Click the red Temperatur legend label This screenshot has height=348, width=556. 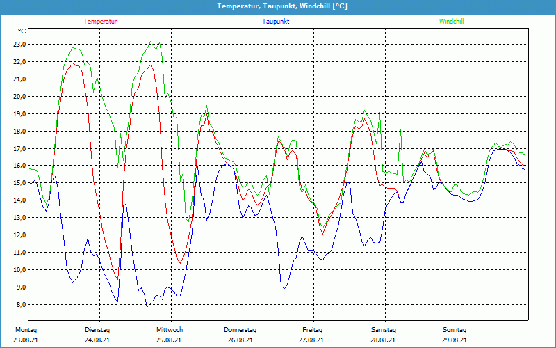[100, 22]
